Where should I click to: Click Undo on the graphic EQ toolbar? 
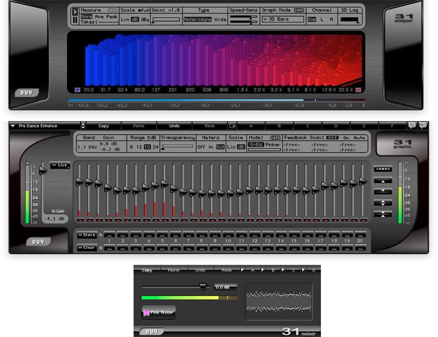click(x=175, y=125)
